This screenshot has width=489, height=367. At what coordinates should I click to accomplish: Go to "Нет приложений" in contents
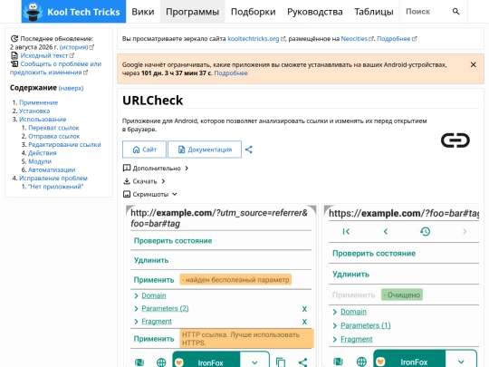(x=56, y=187)
